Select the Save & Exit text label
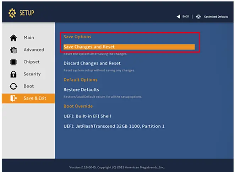 (x=35, y=98)
